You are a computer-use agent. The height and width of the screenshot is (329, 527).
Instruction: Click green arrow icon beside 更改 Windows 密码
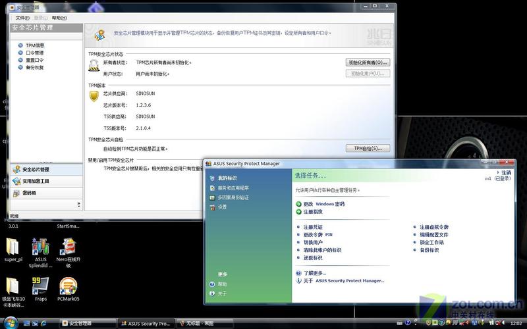298,204
